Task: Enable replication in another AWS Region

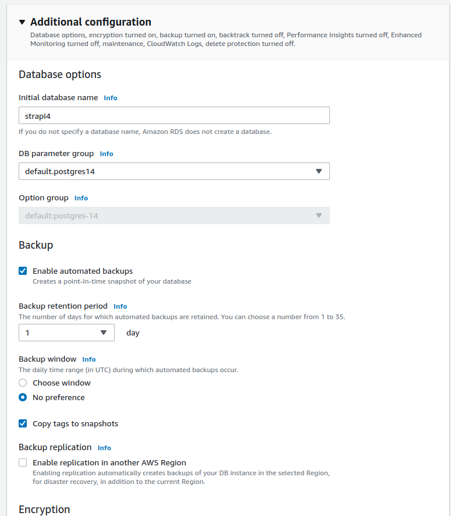Action: (23, 462)
